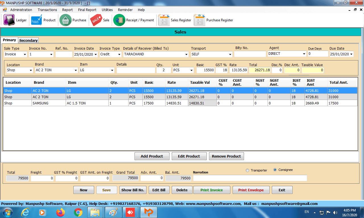
Task: Click the network tray icon
Action: click(322, 212)
